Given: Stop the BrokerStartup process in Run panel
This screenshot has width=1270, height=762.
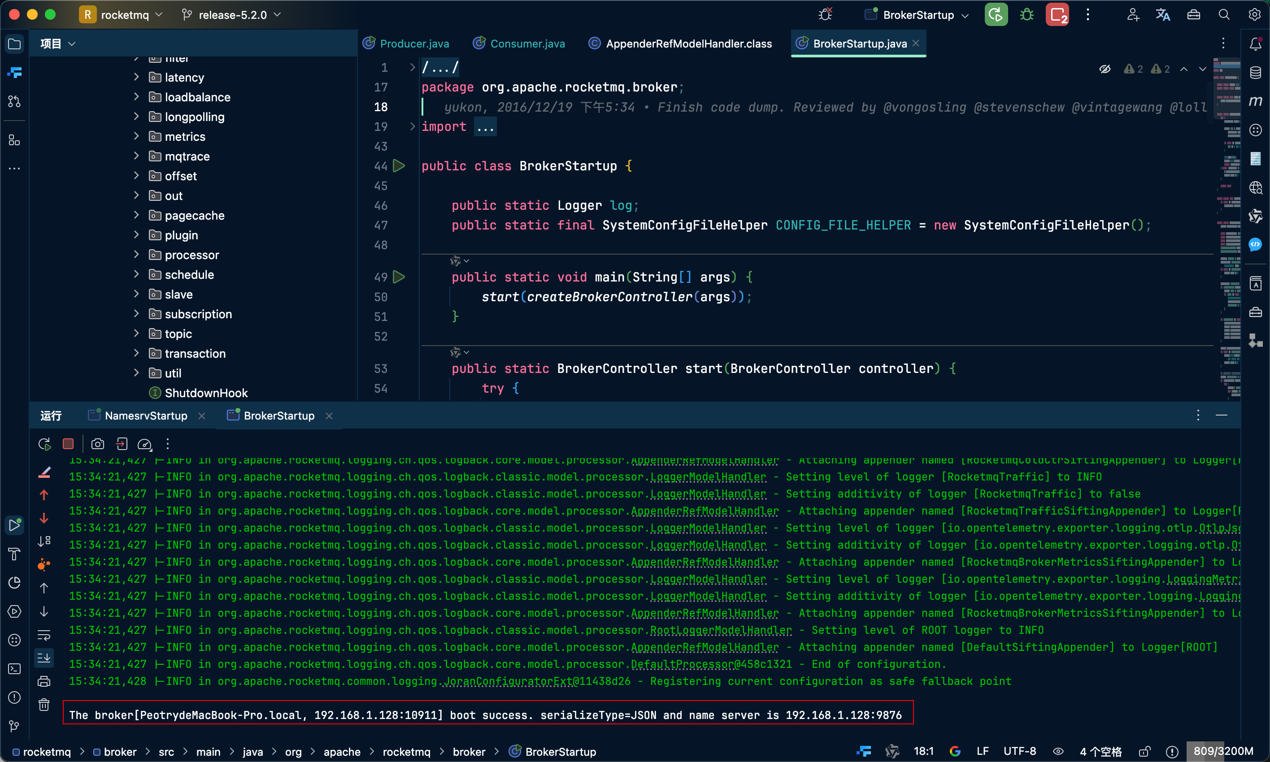Looking at the screenshot, I should click(68, 444).
